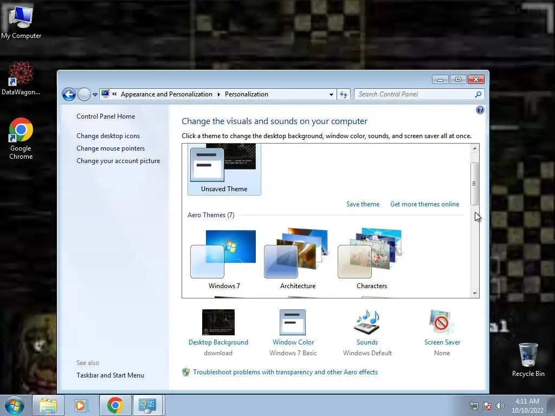
Task: Click the Window Color link text
Action: pos(293,342)
